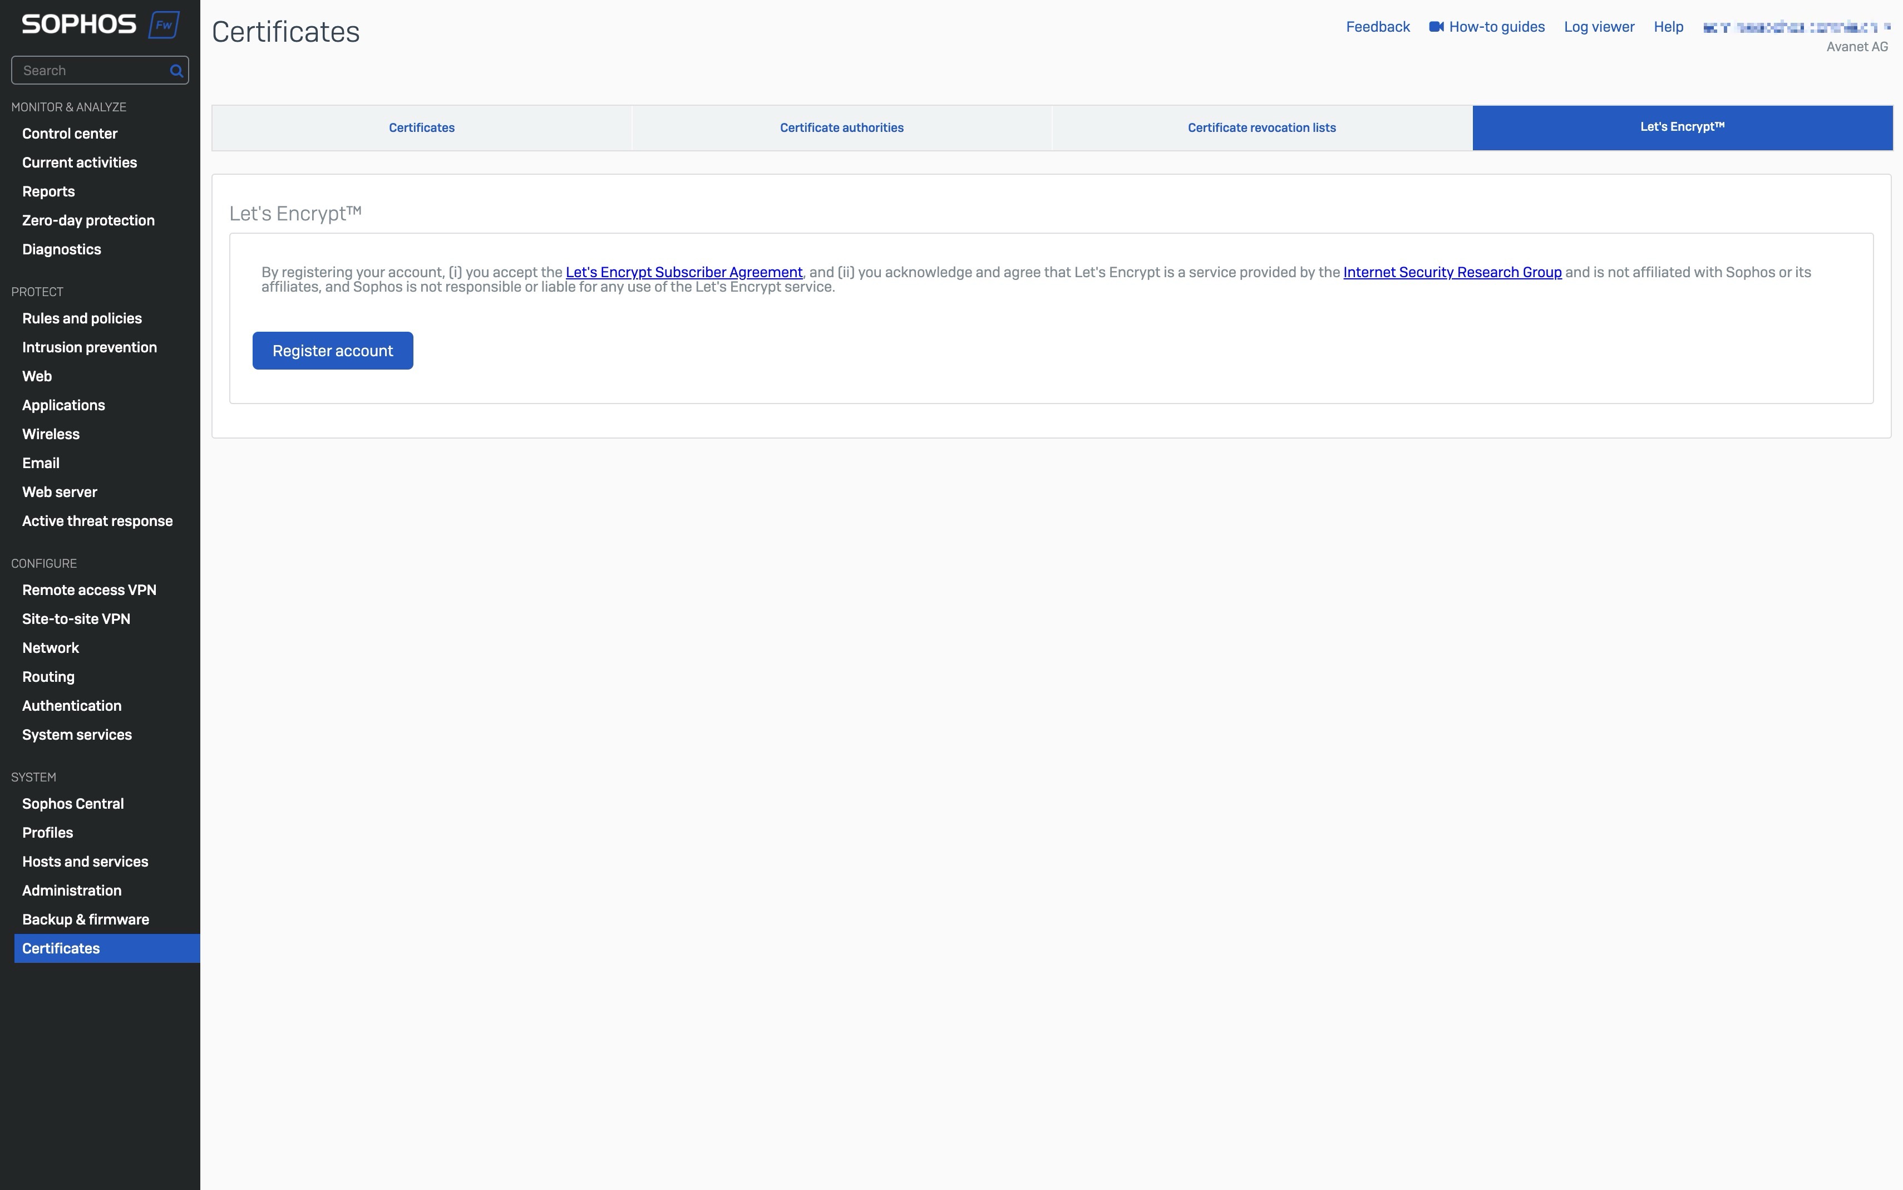Click the Avanet AG label
The width and height of the screenshot is (1903, 1190).
pyautogui.click(x=1857, y=47)
